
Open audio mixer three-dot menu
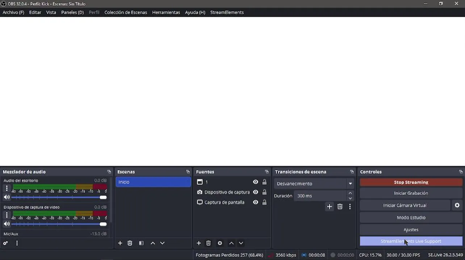click(x=17, y=243)
